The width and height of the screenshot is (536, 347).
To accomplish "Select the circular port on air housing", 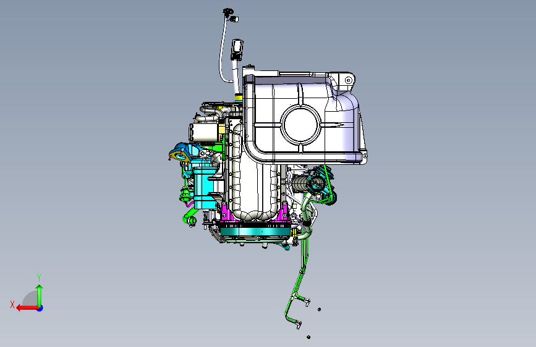I will pyautogui.click(x=301, y=124).
